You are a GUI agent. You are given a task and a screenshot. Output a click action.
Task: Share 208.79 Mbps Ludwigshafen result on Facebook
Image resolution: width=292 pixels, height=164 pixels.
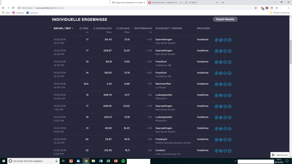pyautogui.click(x=225, y=95)
